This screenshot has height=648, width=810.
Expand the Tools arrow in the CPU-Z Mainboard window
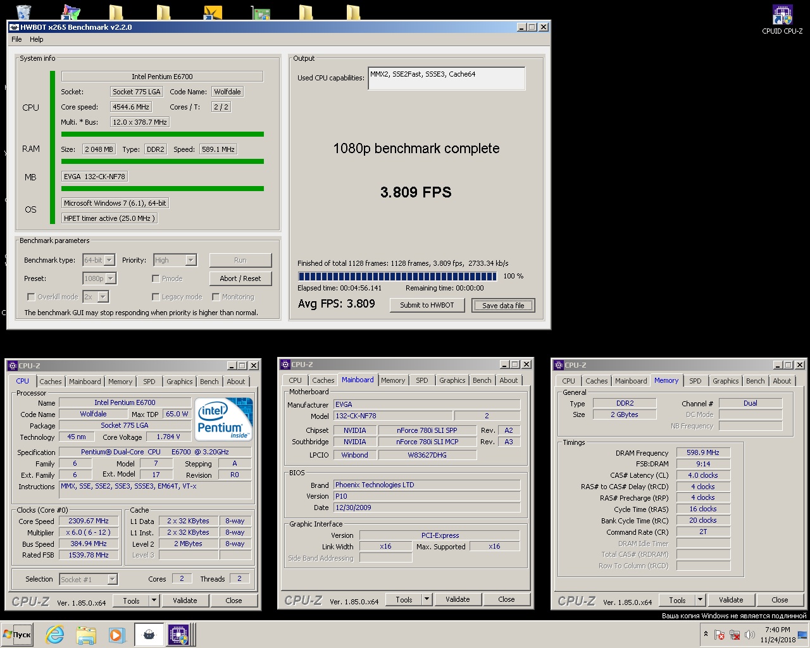pos(427,599)
